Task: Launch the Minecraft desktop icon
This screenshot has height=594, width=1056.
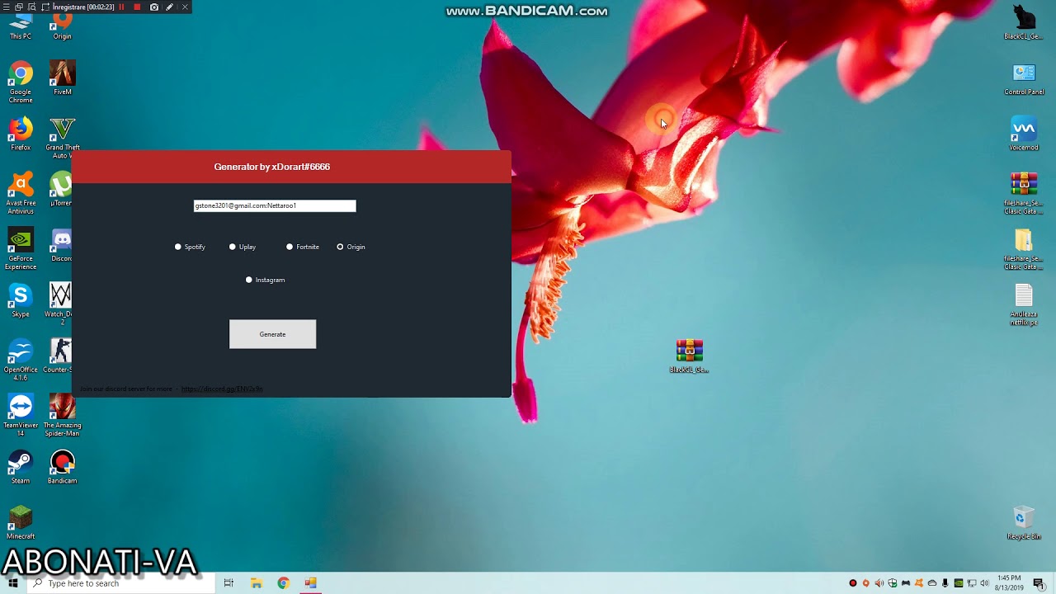Action: (21, 523)
